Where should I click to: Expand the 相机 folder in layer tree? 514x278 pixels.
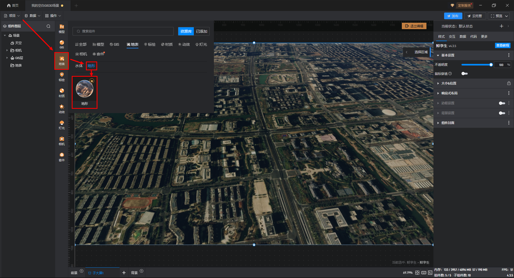click(7, 50)
